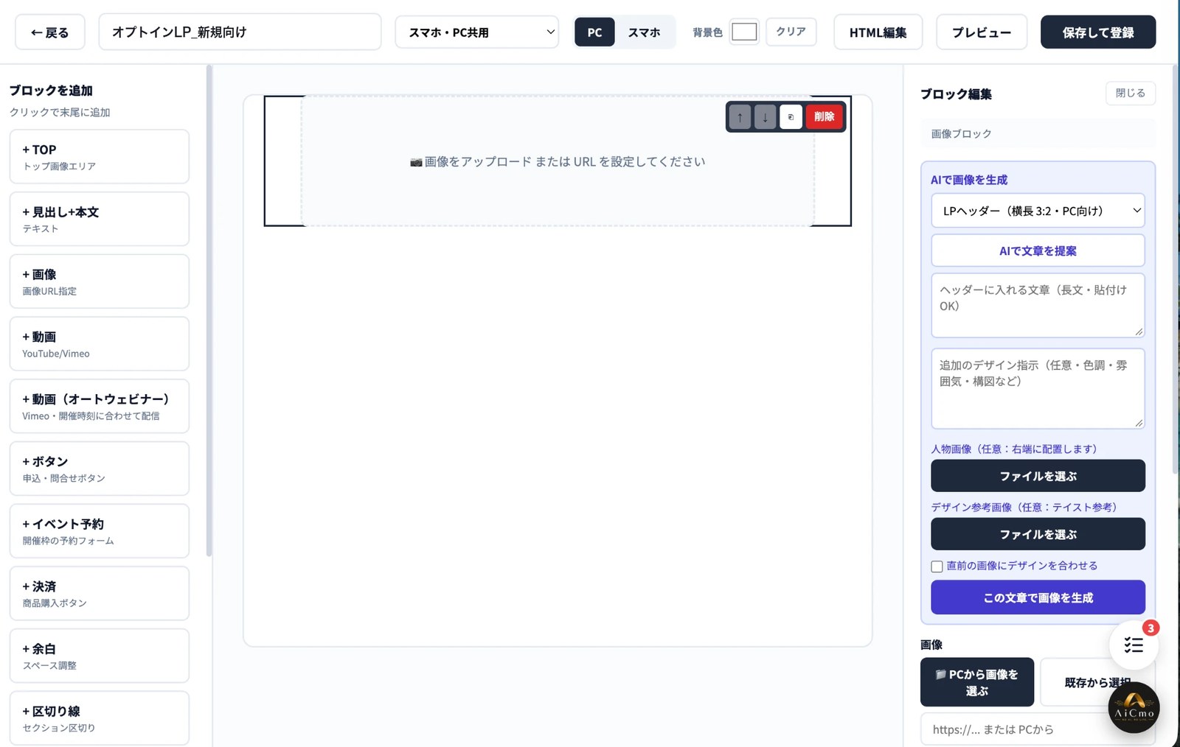Add a 決済 payment block
The image size is (1180, 747).
(x=100, y=593)
